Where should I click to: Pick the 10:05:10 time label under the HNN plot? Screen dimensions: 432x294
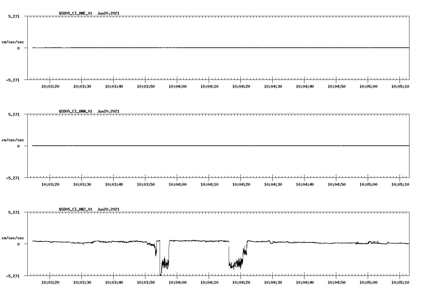(x=400, y=185)
